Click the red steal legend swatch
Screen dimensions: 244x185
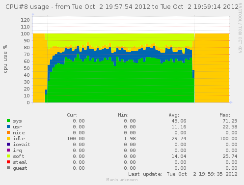[8, 162]
